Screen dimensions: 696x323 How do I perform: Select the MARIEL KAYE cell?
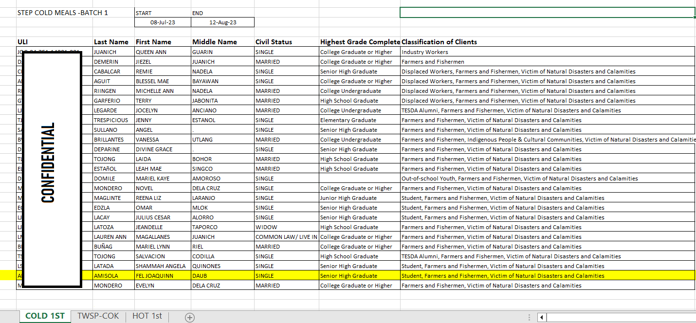[x=163, y=179]
